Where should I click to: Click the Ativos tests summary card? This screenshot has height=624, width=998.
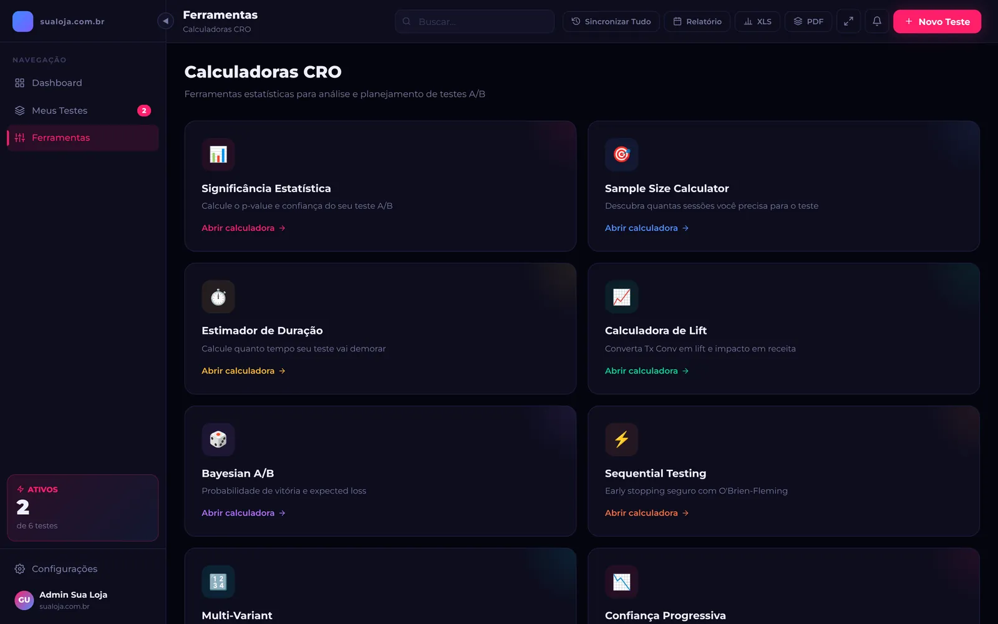tap(82, 508)
